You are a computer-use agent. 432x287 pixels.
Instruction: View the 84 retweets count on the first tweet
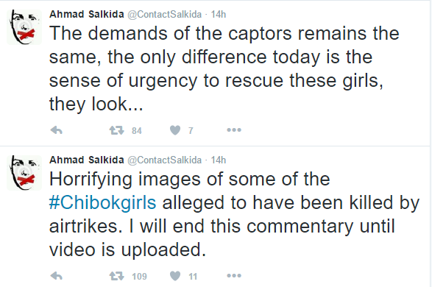pyautogui.click(x=137, y=130)
